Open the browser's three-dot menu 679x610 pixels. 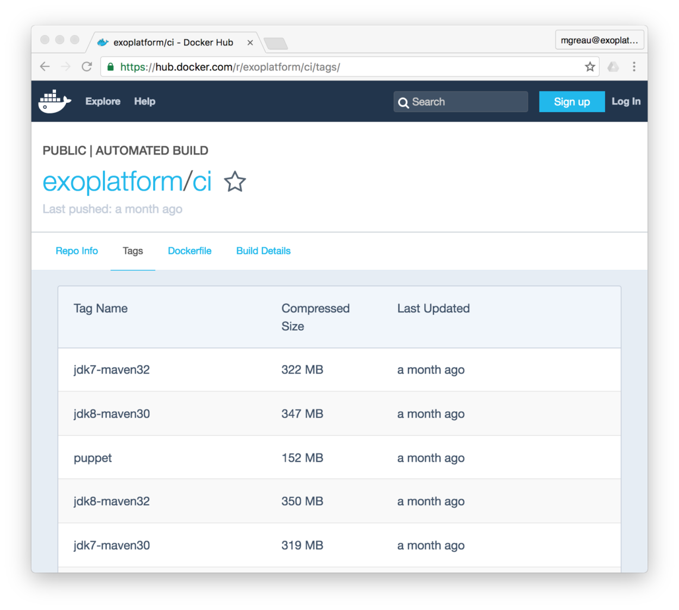click(634, 66)
